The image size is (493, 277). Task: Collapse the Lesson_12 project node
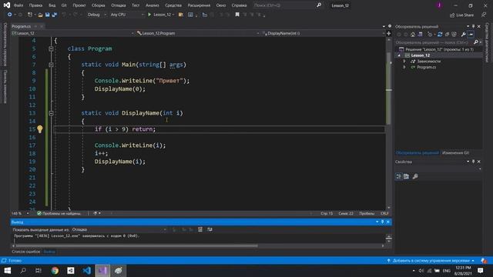tap(399, 55)
